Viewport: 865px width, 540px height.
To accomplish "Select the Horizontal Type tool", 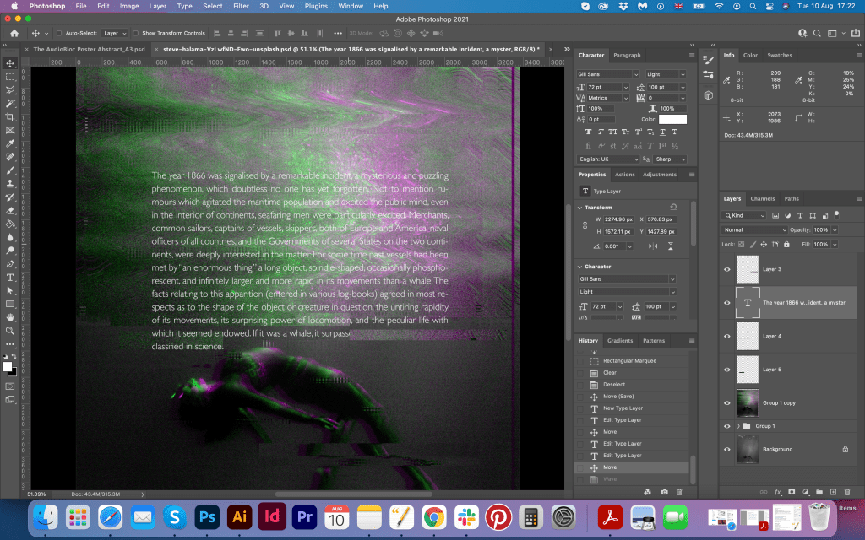I will pyautogui.click(x=10, y=277).
